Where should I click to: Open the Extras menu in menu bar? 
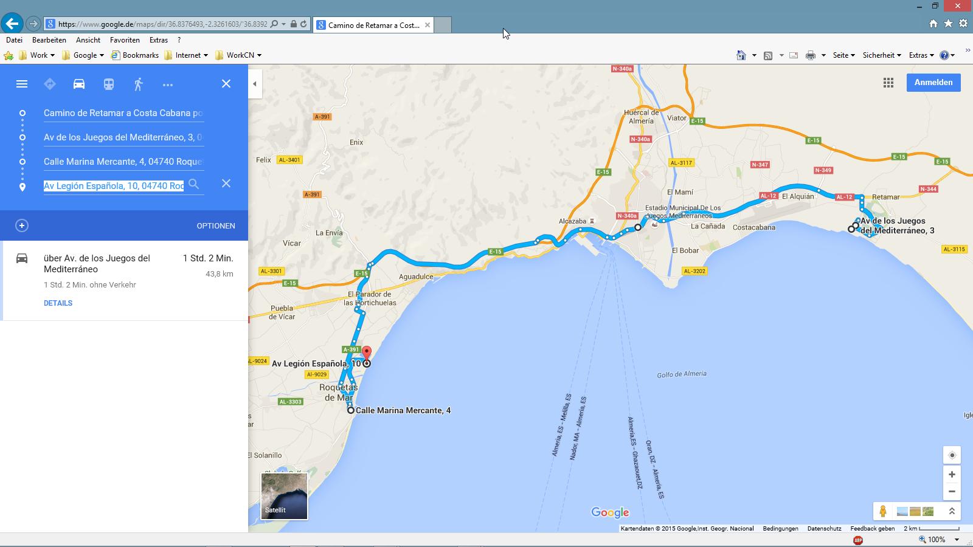tap(159, 40)
